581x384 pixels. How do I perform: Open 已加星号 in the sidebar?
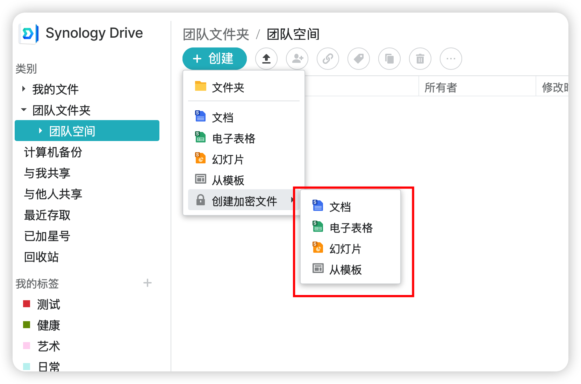[x=47, y=236]
